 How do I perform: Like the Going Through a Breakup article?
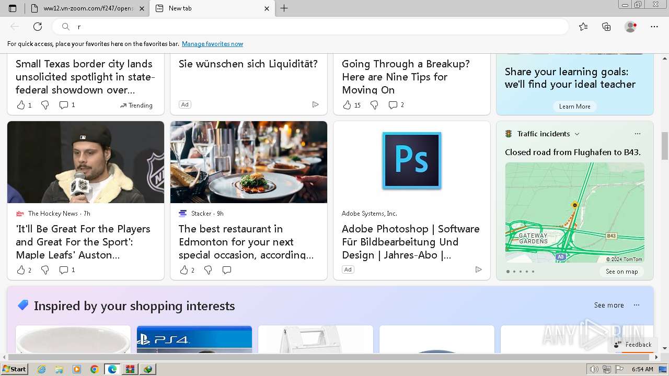click(x=347, y=105)
